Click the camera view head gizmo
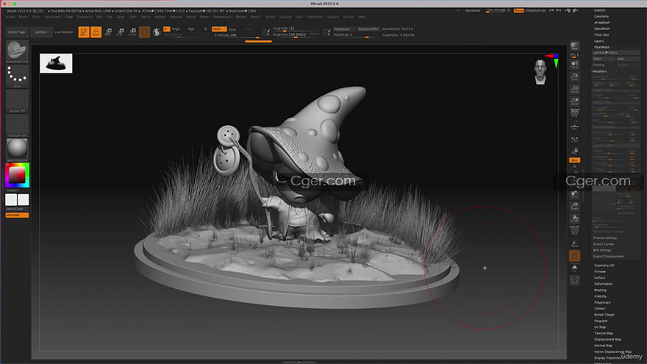The image size is (647, 364). (540, 70)
